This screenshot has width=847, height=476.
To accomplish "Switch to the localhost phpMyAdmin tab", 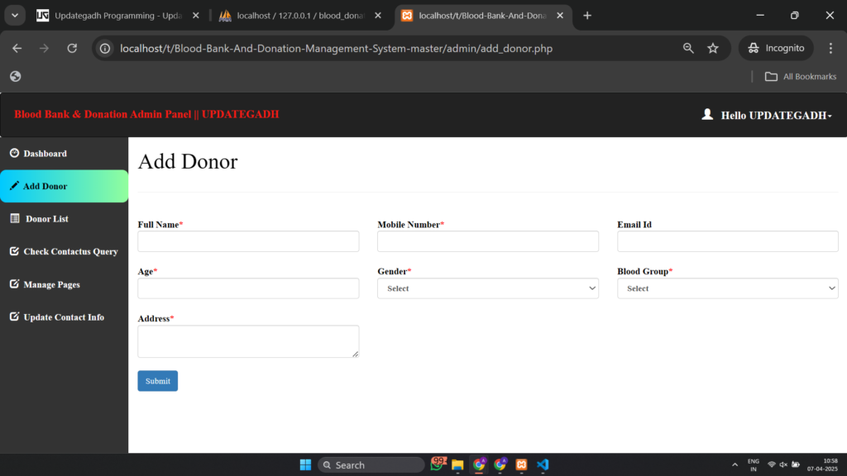I will (x=300, y=16).
